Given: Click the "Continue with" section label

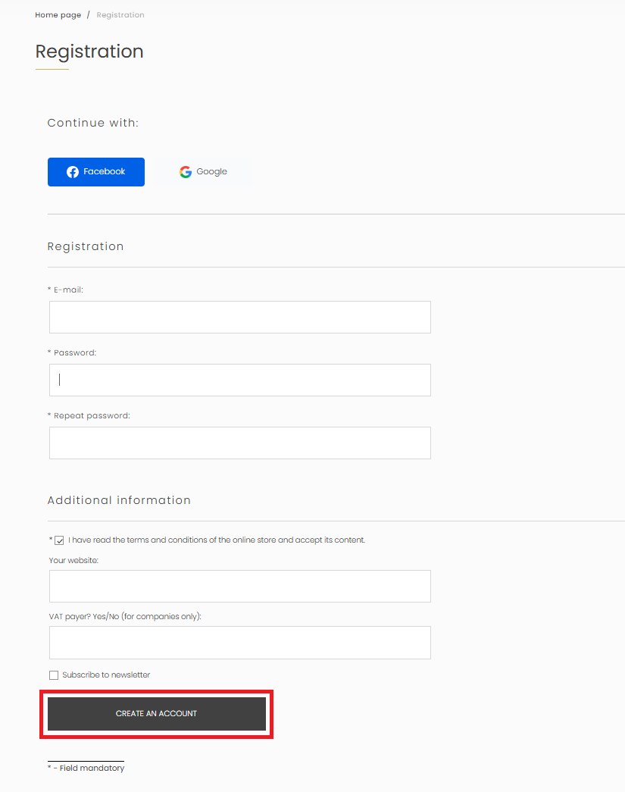Looking at the screenshot, I should coord(93,123).
